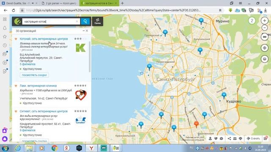The width and height of the screenshot is (271, 152).
Task: Mute audio on David Guetta tab
Action: pos(33,3)
